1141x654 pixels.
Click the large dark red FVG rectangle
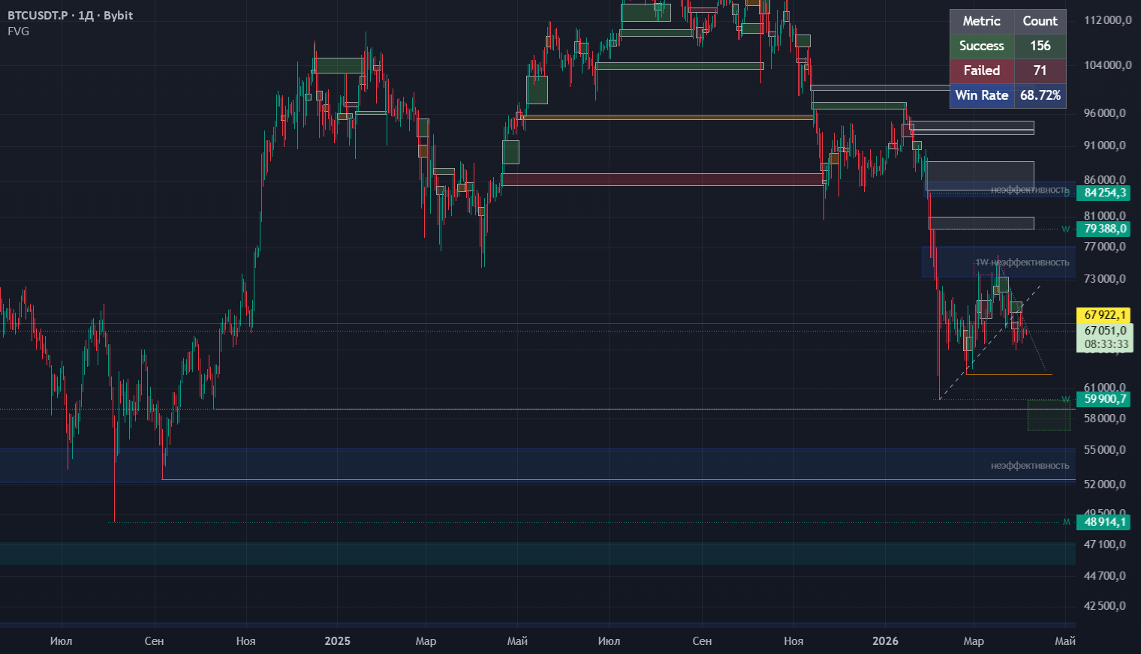pos(662,179)
